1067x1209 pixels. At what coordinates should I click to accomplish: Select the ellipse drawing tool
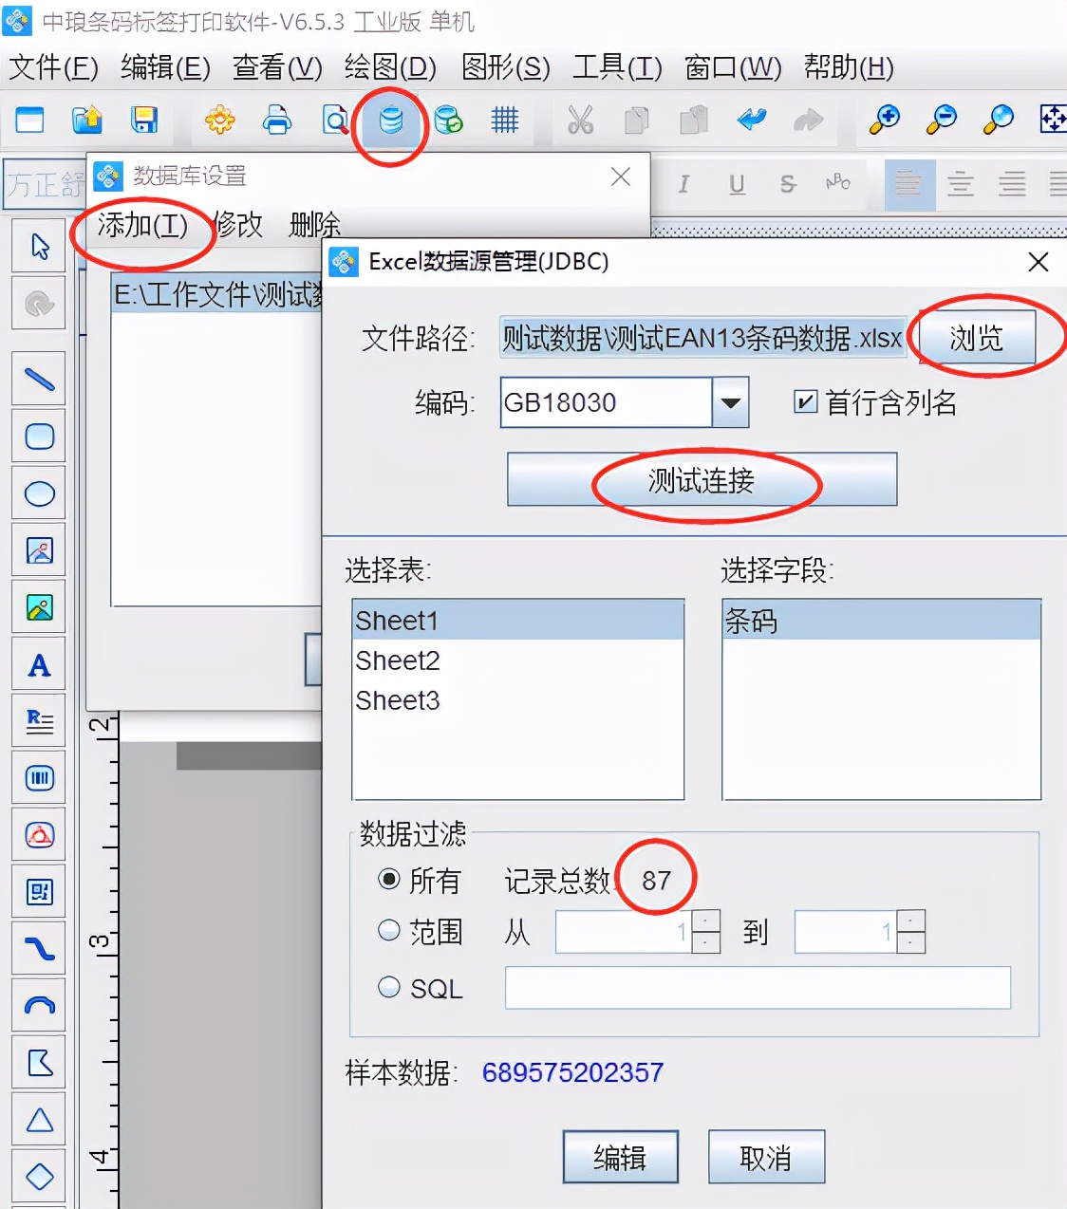pyautogui.click(x=39, y=493)
